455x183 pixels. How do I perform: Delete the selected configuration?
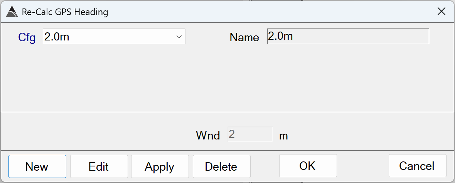coord(221,166)
